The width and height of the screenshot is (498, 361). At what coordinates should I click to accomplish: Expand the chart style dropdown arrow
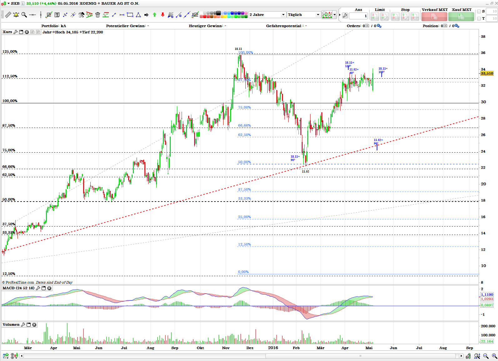click(x=335, y=15)
